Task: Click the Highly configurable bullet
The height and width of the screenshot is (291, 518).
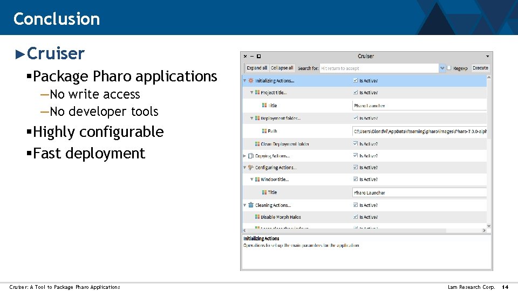Action: (98, 132)
